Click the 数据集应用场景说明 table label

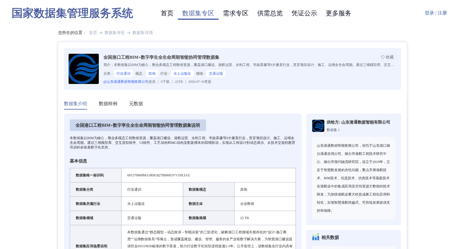pos(92,246)
